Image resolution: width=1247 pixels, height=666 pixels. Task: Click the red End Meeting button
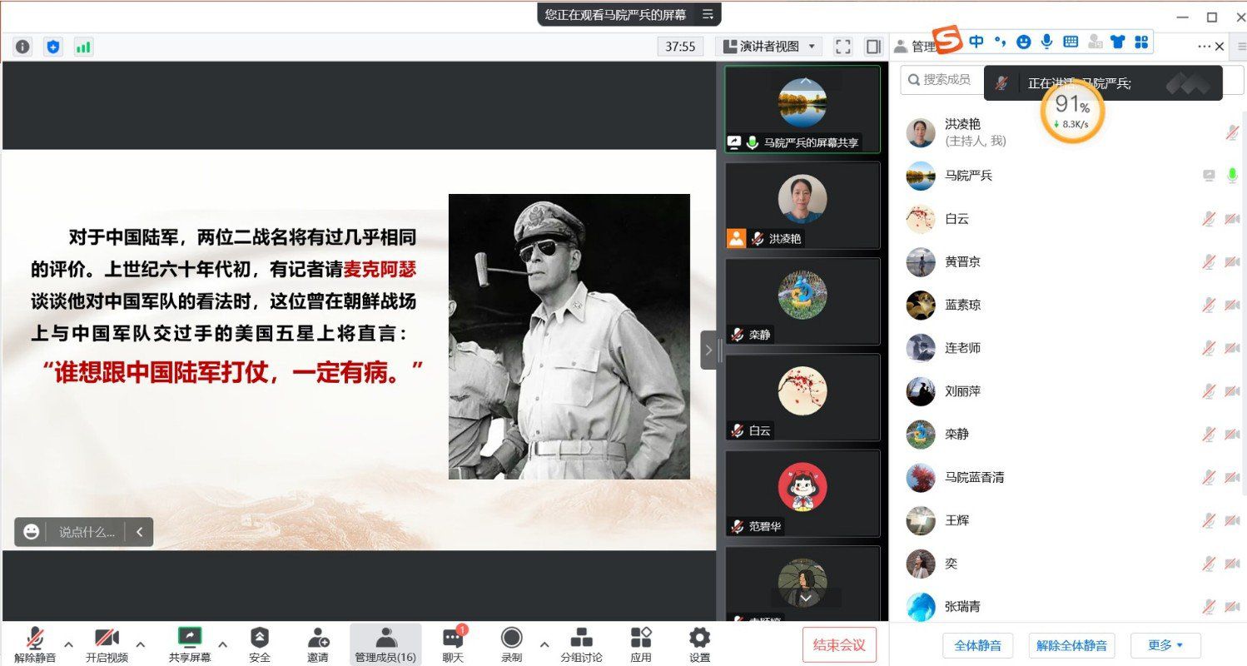[x=839, y=644]
